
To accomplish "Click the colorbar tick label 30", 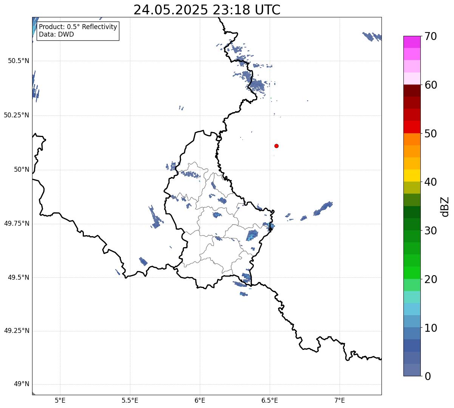I will point(431,231).
